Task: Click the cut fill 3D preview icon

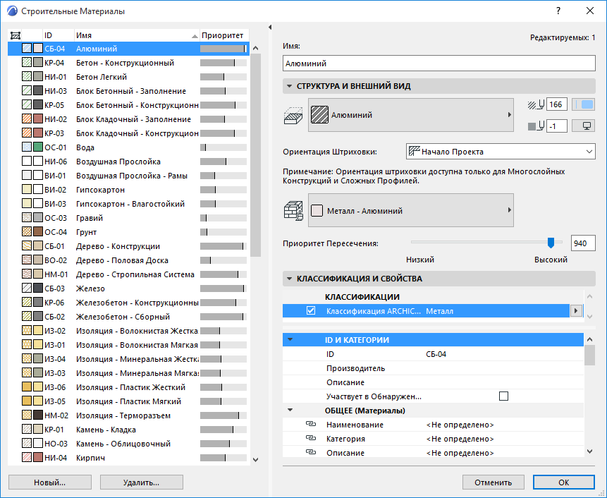Action: point(293,116)
